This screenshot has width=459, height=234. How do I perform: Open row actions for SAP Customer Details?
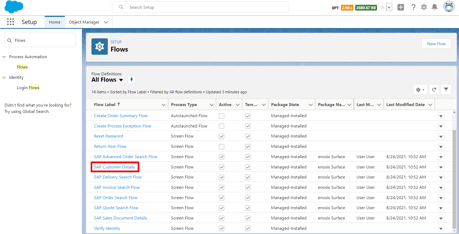coord(441,167)
